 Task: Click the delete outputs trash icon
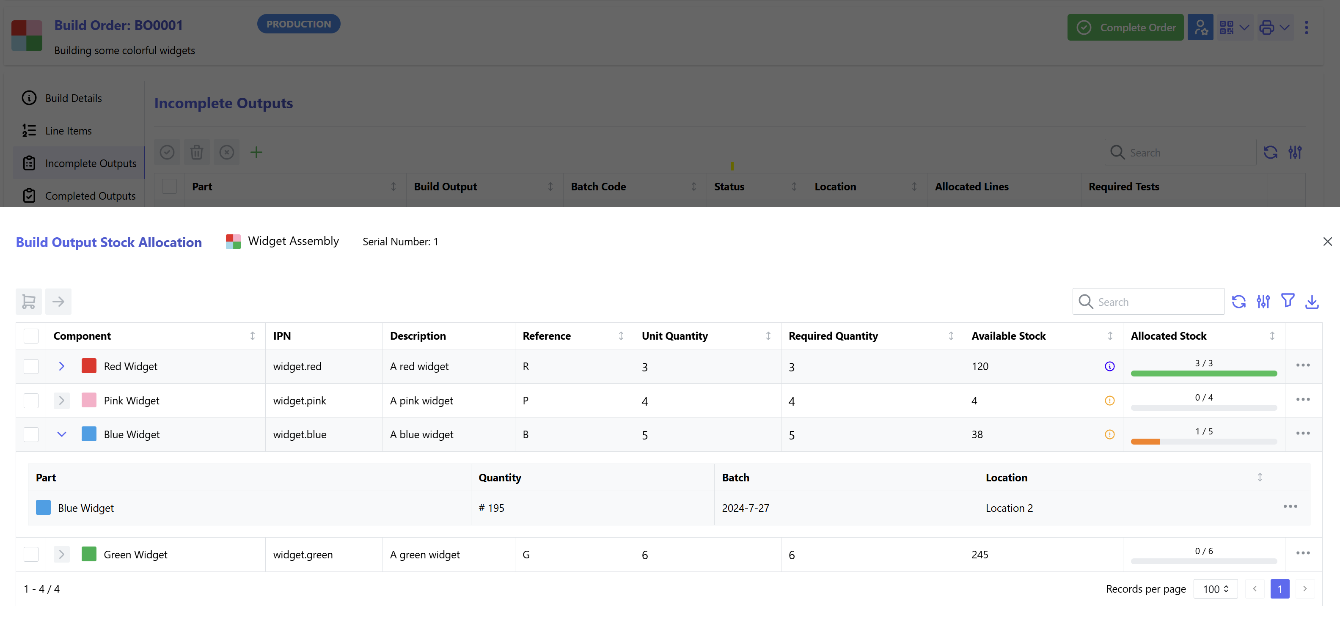(x=196, y=152)
